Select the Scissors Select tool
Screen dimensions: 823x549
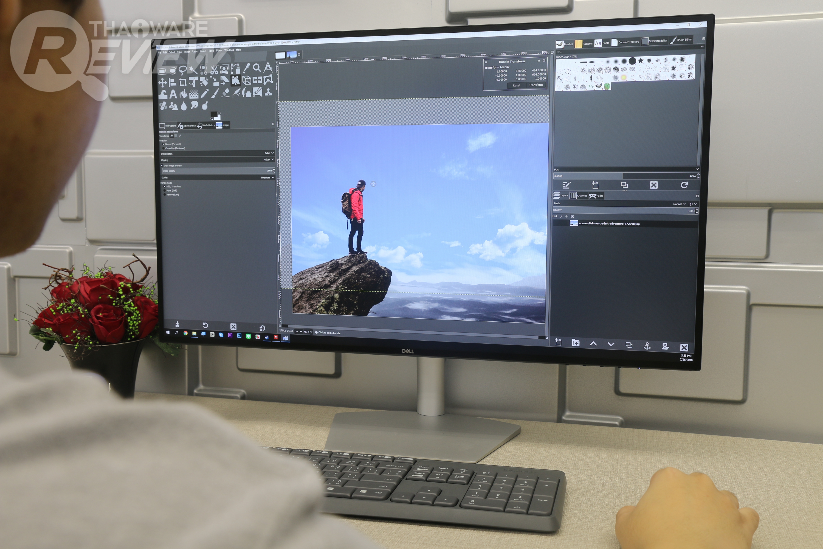pyautogui.click(x=214, y=70)
